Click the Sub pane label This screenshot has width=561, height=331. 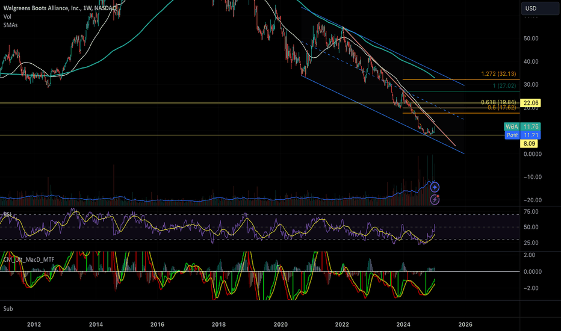(x=8, y=309)
